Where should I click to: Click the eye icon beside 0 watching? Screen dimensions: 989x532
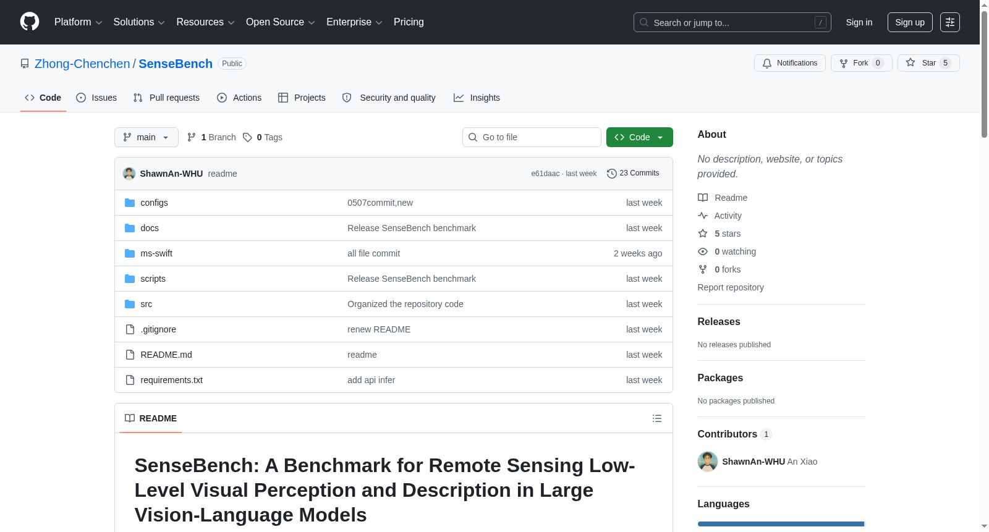(703, 251)
